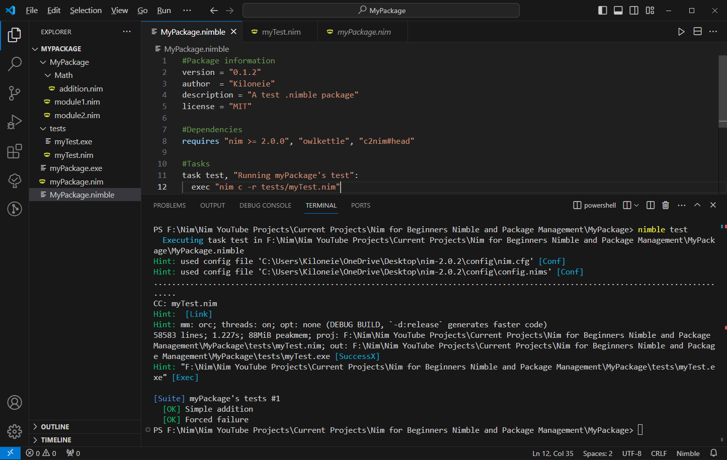Toggle primary side bar visibility
This screenshot has width=727, height=460.
coord(602,11)
